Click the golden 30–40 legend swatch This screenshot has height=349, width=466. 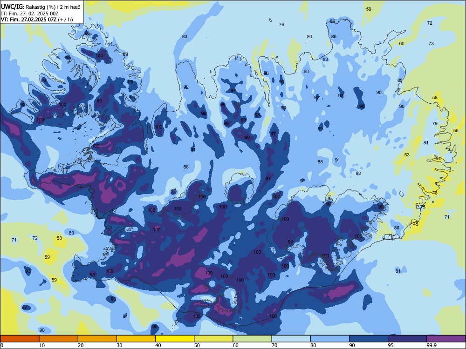[x=136, y=339]
